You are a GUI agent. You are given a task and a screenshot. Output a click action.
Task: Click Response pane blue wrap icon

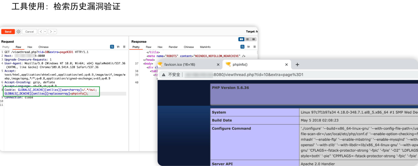(242, 47)
